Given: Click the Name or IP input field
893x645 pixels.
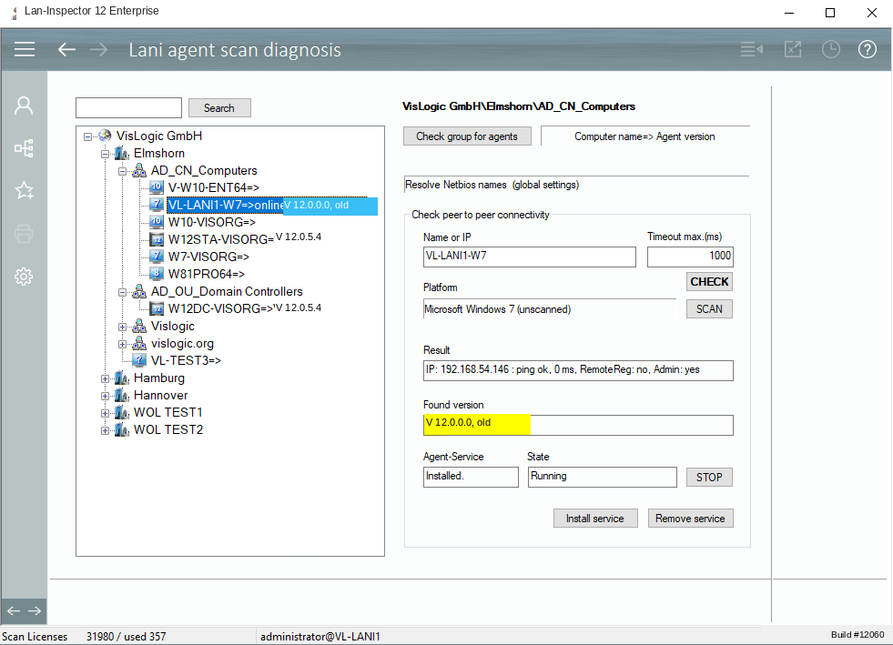Looking at the screenshot, I should [530, 257].
